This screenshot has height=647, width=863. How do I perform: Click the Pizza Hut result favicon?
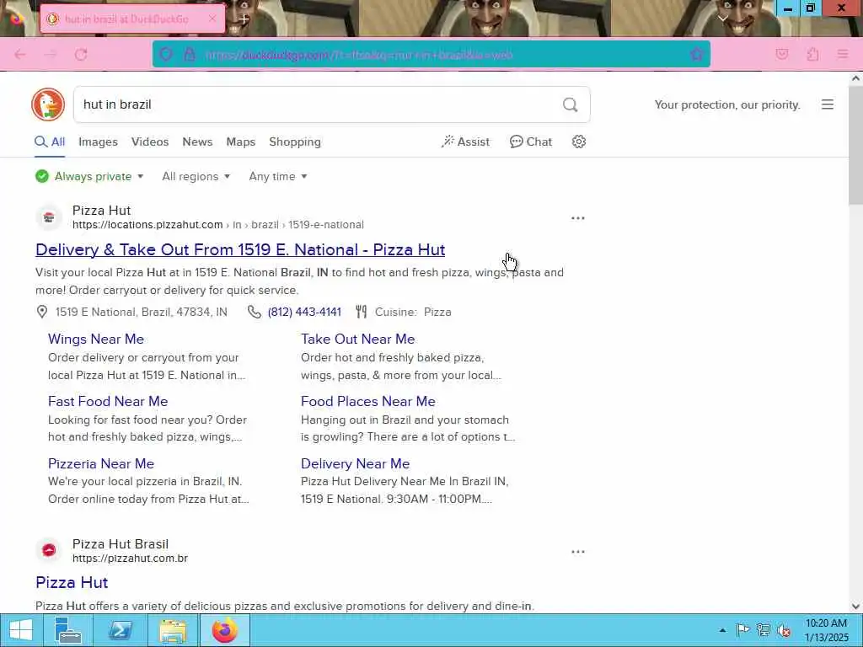49,218
